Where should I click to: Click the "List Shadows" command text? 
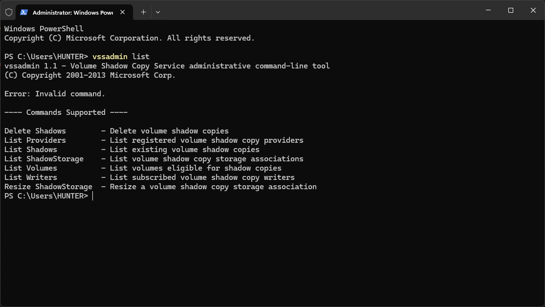[31, 150]
